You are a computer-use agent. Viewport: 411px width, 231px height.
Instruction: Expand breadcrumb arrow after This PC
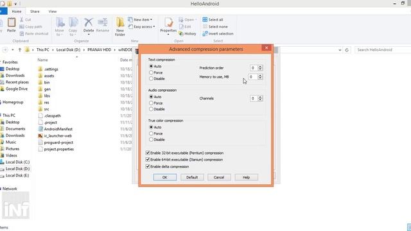click(53, 50)
